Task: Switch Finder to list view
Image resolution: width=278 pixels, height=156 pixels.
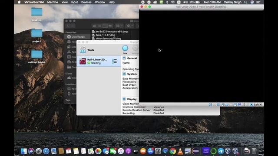Action: (99, 26)
